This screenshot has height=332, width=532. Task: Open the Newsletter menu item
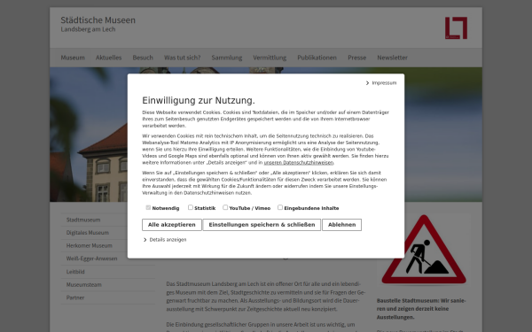(392, 58)
